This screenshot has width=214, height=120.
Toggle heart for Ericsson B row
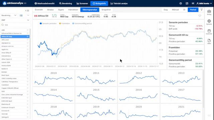[x=27, y=111]
